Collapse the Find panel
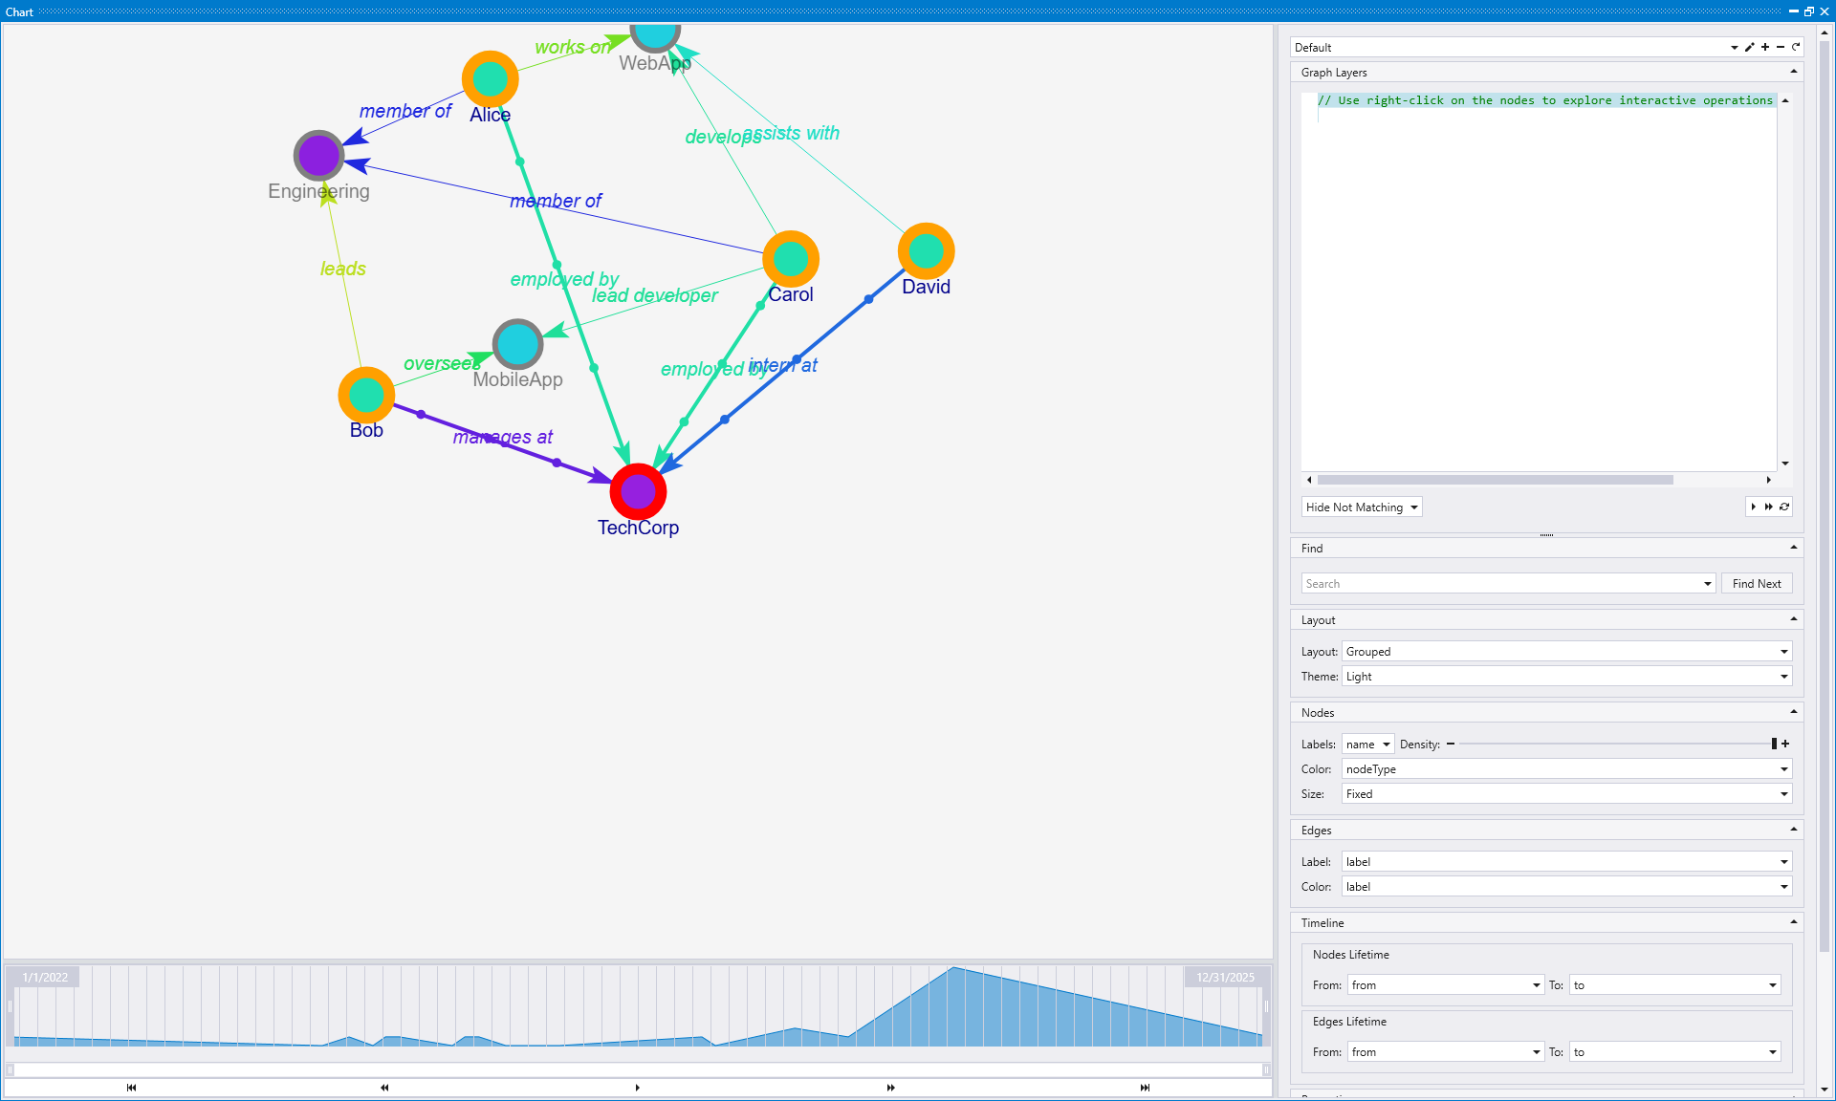The width and height of the screenshot is (1836, 1101). click(1795, 547)
